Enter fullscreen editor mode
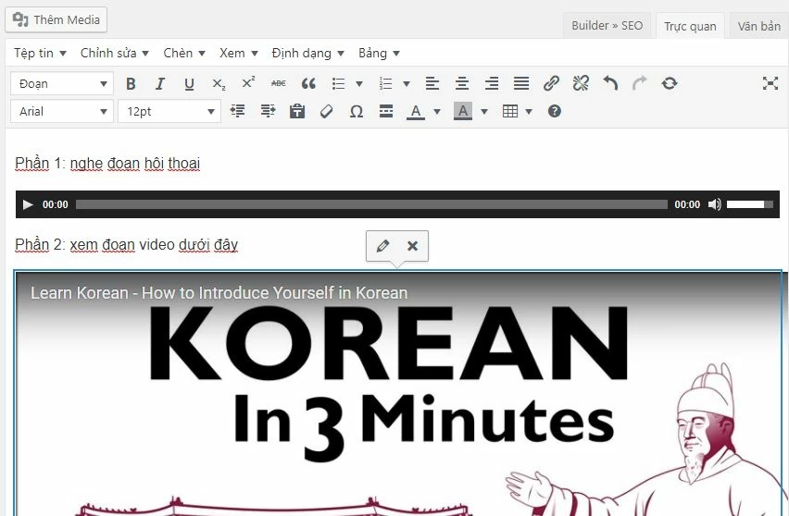Image resolution: width=789 pixels, height=516 pixels. pos(770,83)
